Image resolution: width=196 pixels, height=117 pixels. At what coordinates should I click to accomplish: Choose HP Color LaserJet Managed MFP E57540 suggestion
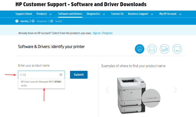tap(41, 84)
